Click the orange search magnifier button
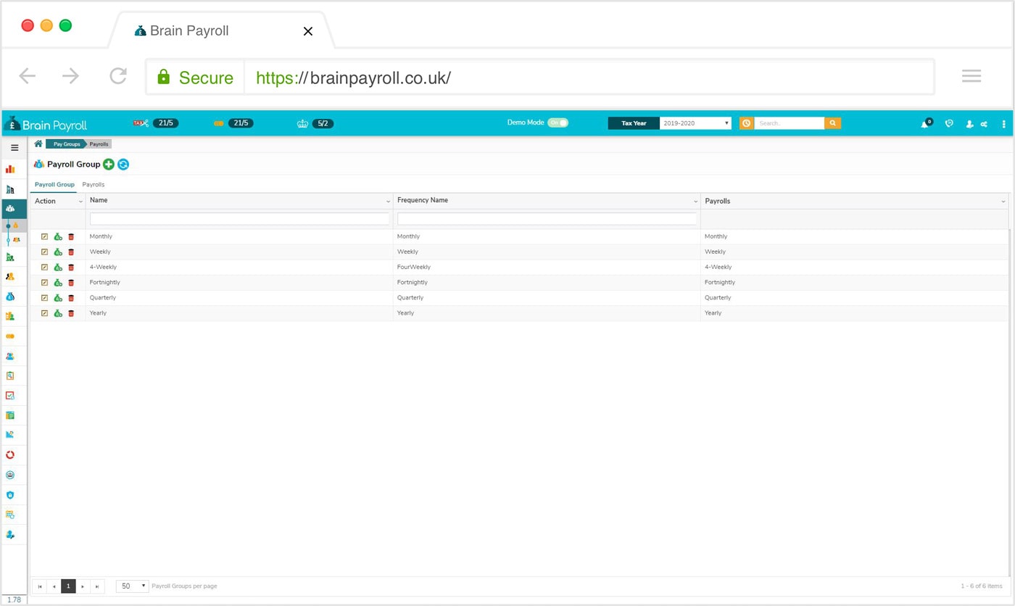The height and width of the screenshot is (606, 1015). [x=833, y=123]
